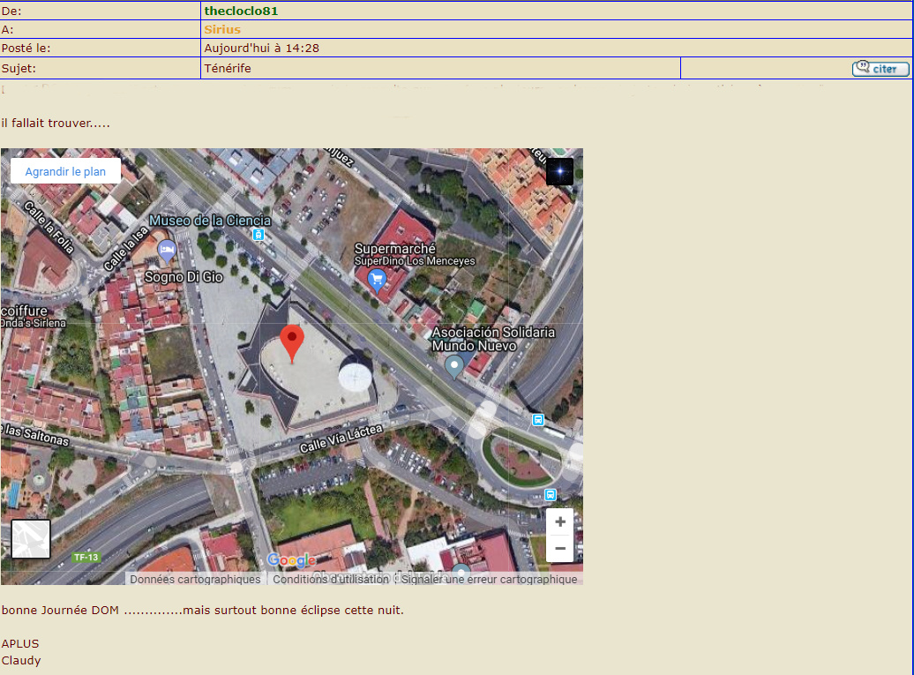Click the posted time Aujourd'hui à 14:28
Viewport: 914px width, 675px height.
[262, 48]
